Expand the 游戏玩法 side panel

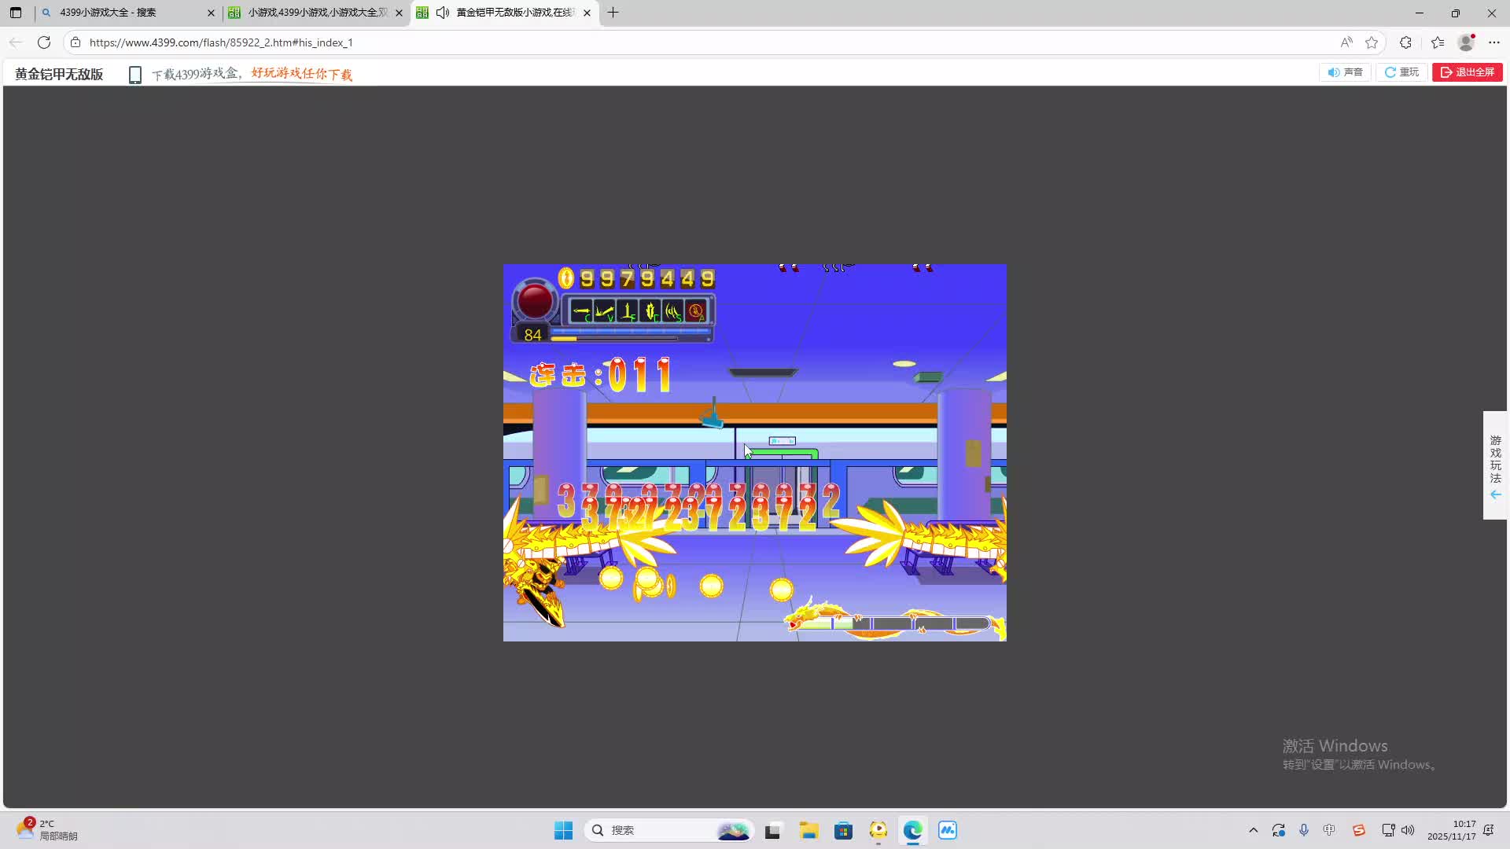pyautogui.click(x=1495, y=465)
